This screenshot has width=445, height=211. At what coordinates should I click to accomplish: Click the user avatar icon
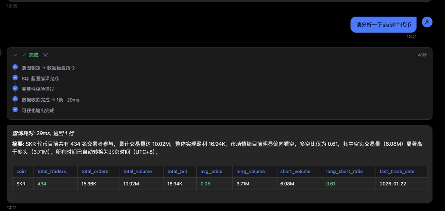[x=427, y=22]
